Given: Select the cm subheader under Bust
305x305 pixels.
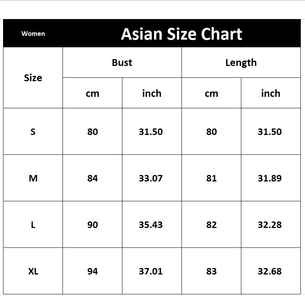Looking at the screenshot, I should (92, 93).
